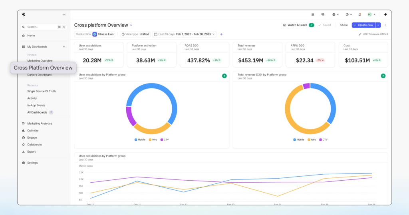409x215 pixels.
Task: Open the Engage menu
Action: [32, 137]
